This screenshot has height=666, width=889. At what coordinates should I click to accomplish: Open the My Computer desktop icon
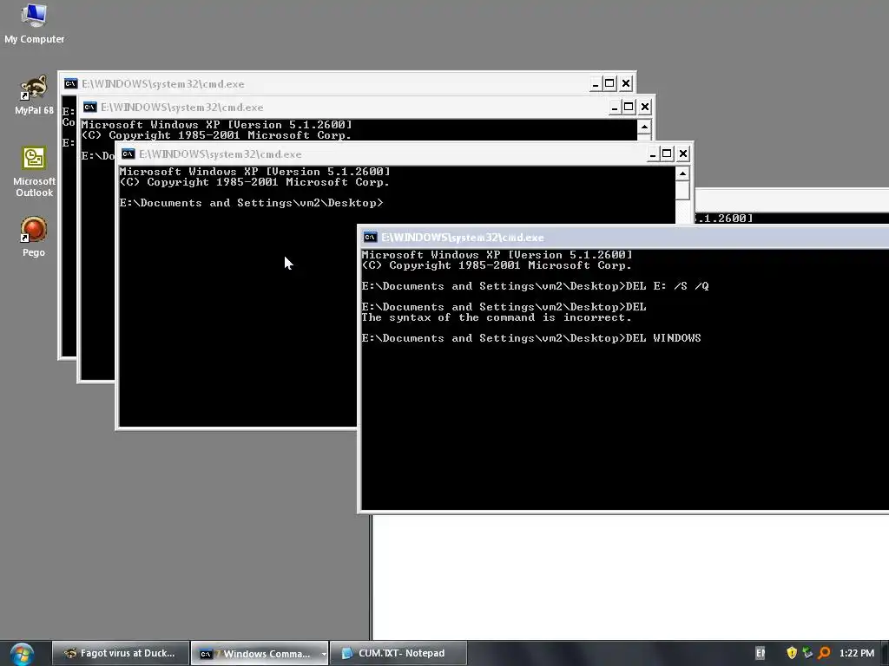click(x=34, y=23)
